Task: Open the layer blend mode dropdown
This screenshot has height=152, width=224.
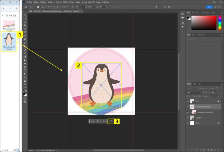Action: point(193,92)
